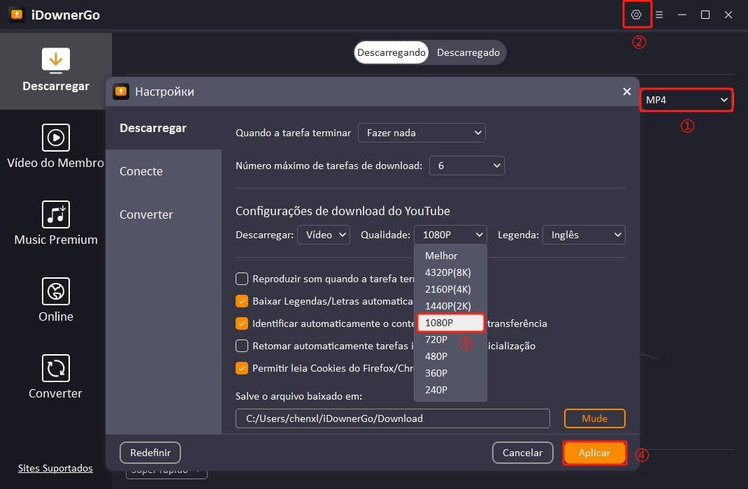Click the Aplicar button

pyautogui.click(x=594, y=453)
